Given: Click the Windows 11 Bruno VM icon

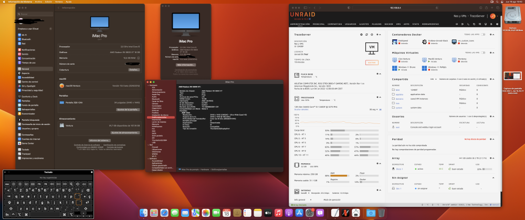Looking at the screenshot, I should 395,68.
